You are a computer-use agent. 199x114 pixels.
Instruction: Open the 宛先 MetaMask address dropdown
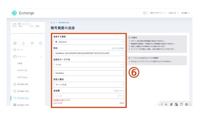tap(89, 53)
